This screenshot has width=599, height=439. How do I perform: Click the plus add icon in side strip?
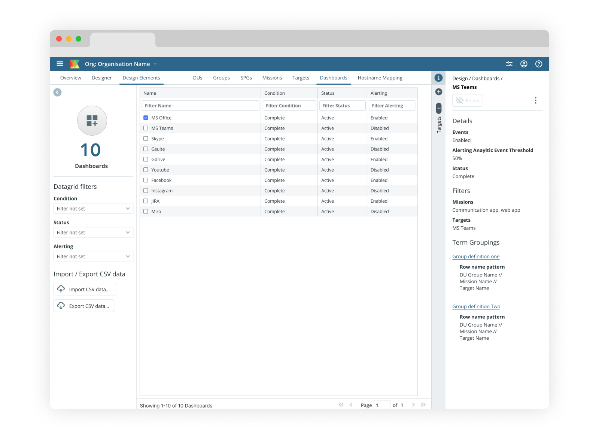[438, 92]
